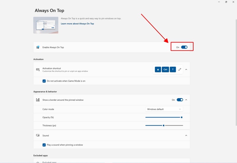Open Learn more about Always On Top link
The height and width of the screenshot is (163, 237).
tap(77, 24)
